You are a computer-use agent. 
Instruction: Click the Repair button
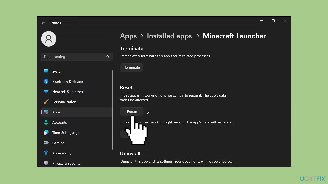point(132,111)
